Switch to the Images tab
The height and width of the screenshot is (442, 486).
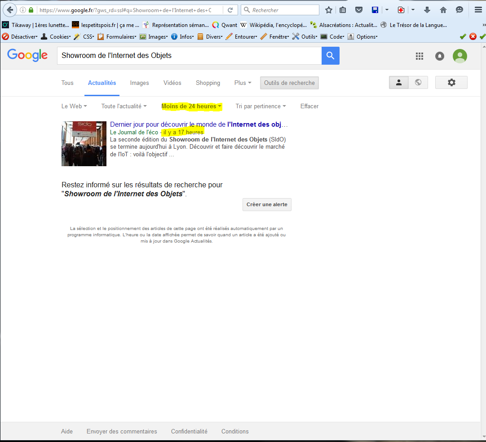click(x=139, y=83)
